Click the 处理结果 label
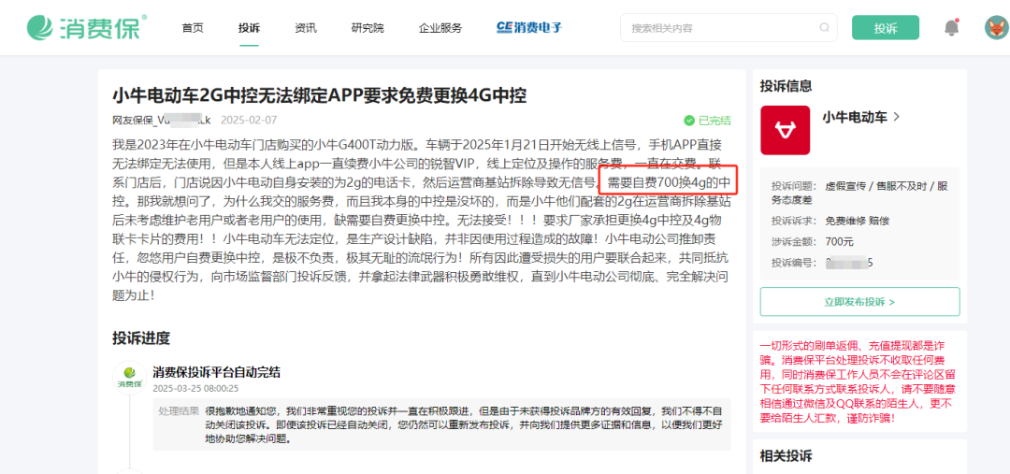 (179, 410)
